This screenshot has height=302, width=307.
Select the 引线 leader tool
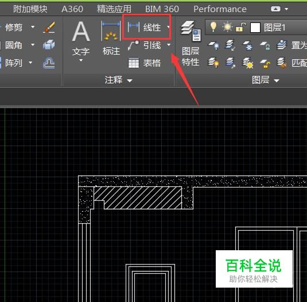click(x=144, y=45)
